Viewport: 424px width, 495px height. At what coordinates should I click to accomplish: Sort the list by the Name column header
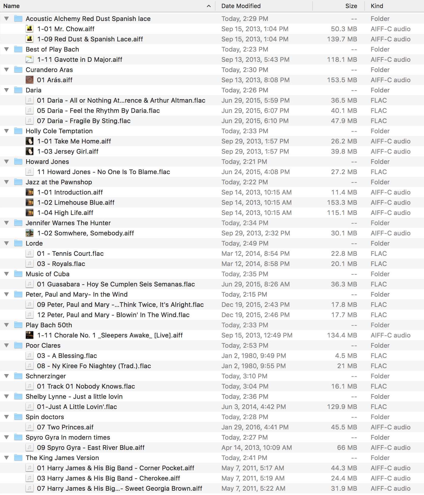pos(107,6)
